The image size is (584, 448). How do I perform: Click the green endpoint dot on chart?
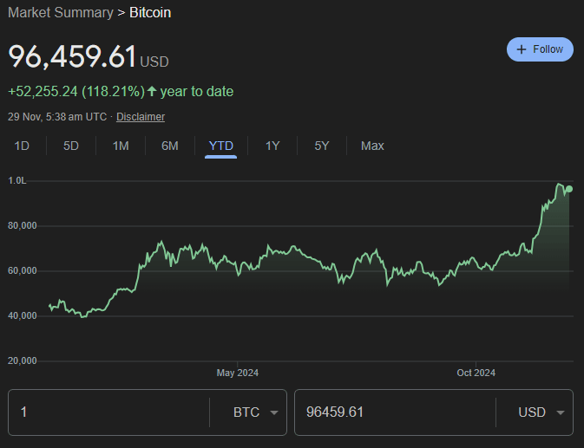pyautogui.click(x=569, y=189)
